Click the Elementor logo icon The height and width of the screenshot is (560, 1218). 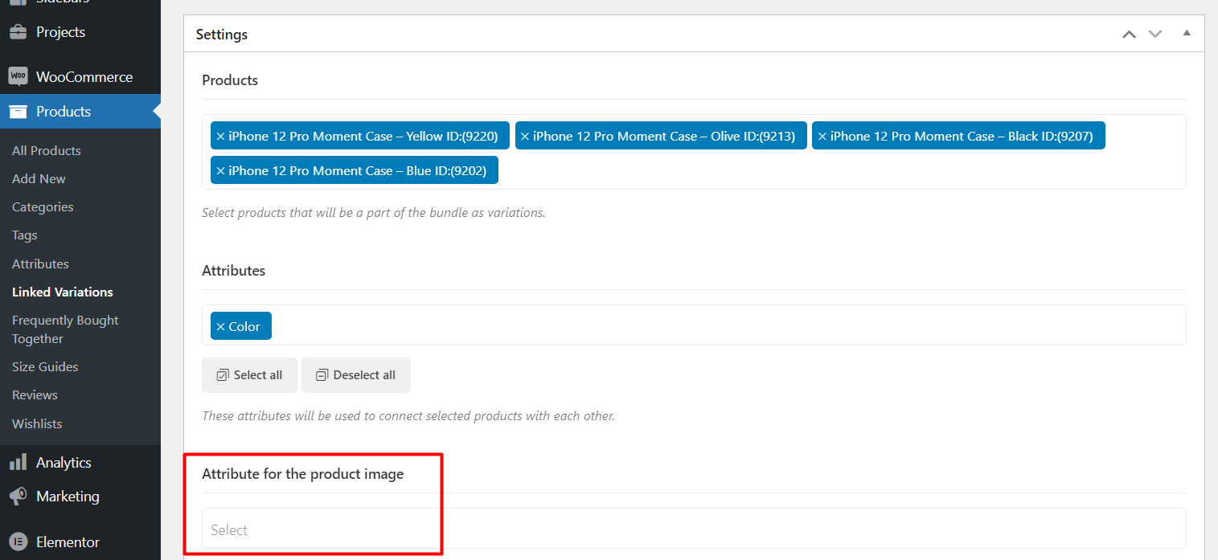pyautogui.click(x=18, y=542)
